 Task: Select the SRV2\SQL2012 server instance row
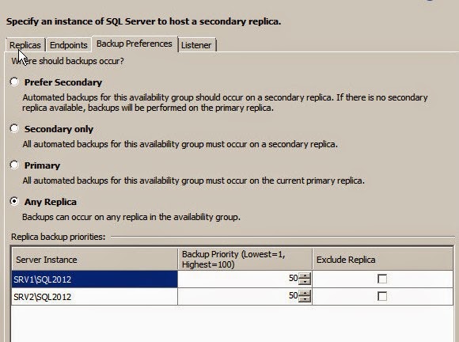coord(95,297)
